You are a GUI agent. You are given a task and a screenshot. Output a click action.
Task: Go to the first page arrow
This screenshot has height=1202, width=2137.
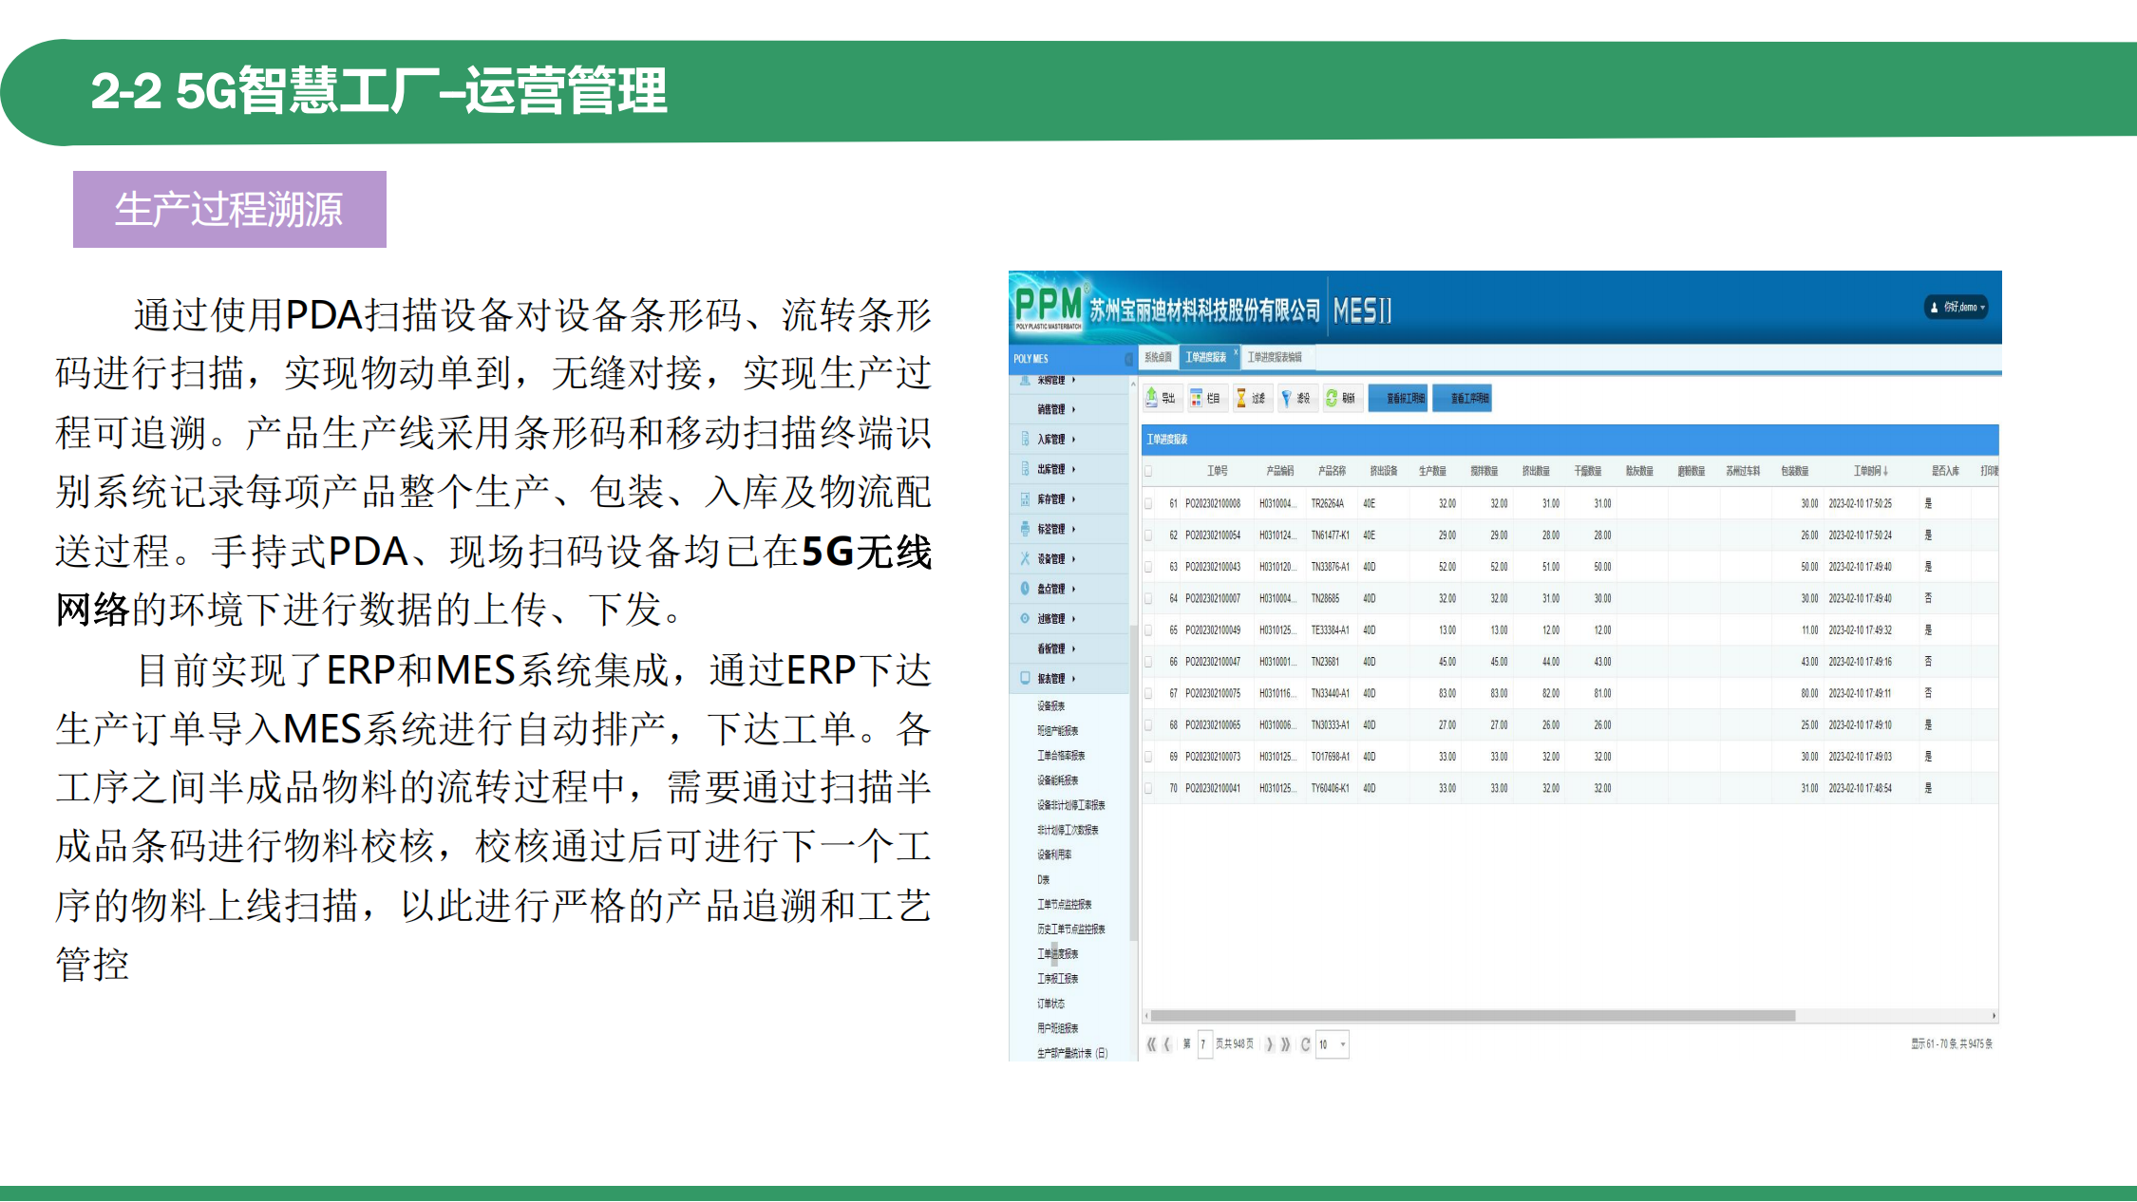pos(1151,1044)
